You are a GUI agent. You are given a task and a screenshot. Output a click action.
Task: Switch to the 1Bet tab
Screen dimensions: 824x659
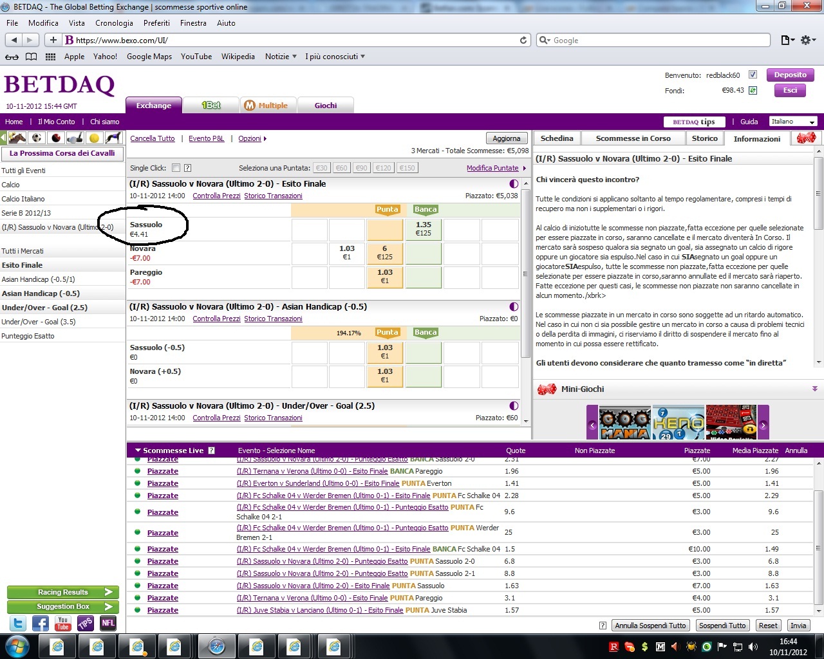[211, 106]
